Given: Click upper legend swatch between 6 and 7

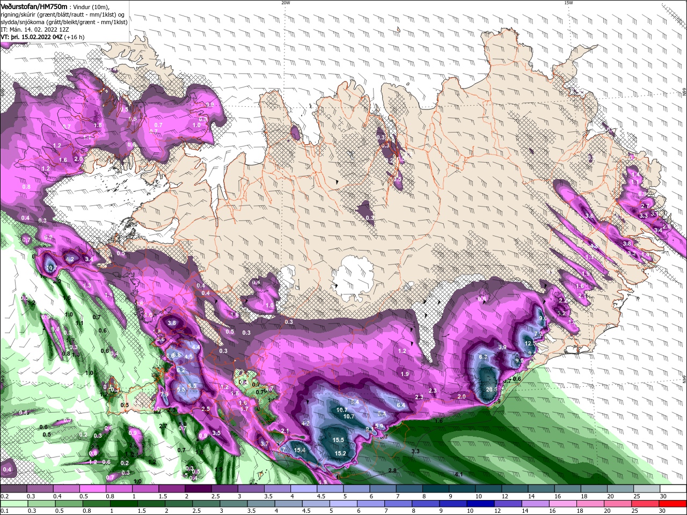Looking at the screenshot, I should [383, 489].
